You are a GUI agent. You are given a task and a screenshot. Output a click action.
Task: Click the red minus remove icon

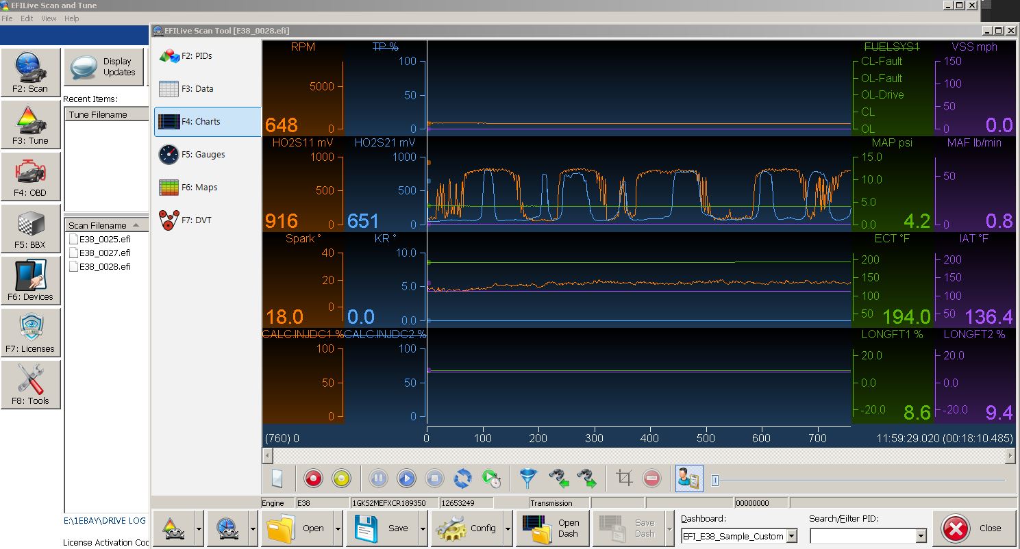pos(652,478)
